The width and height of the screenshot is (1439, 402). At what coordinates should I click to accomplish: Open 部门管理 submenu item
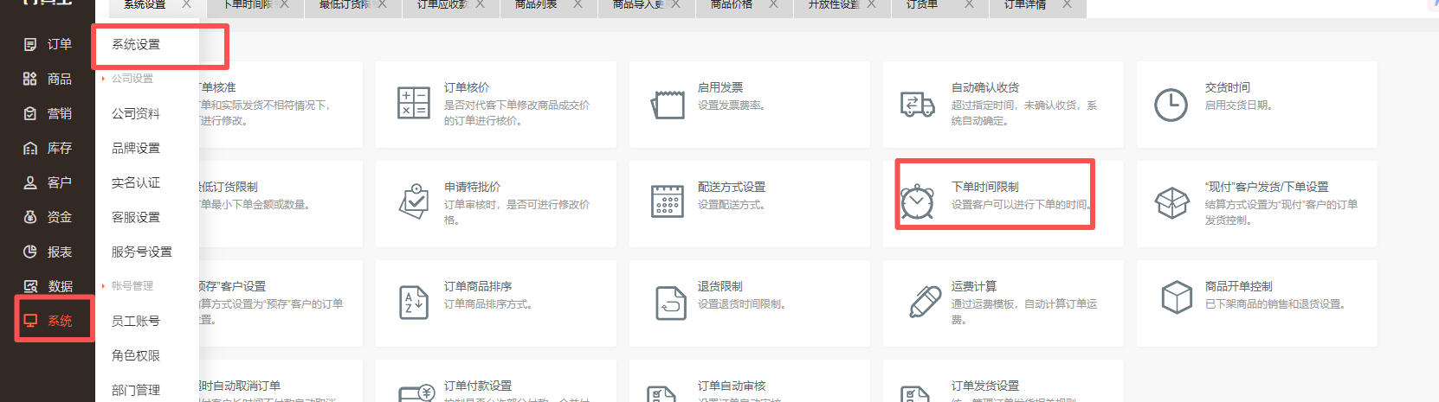[136, 390]
